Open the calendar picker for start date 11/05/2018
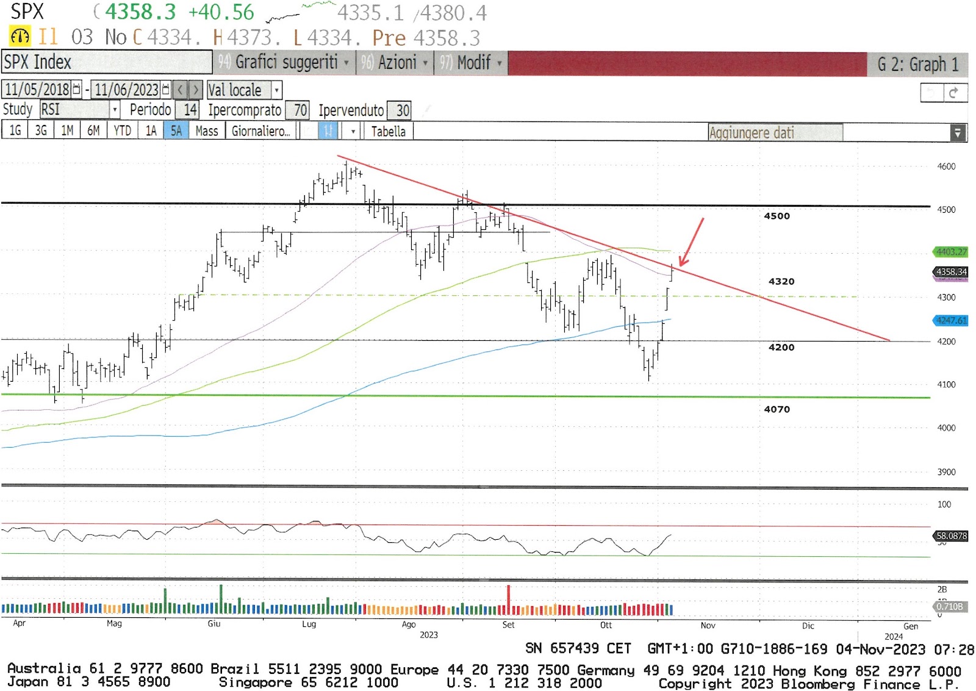 click(76, 90)
